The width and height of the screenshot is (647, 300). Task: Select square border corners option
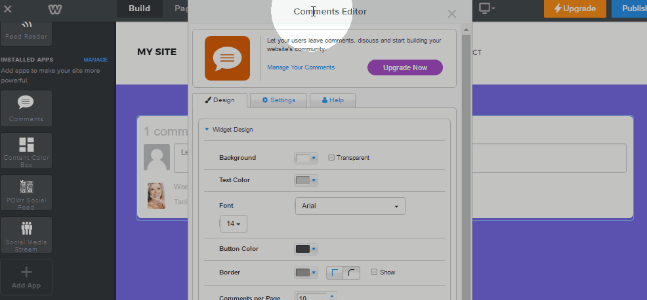[x=335, y=272]
